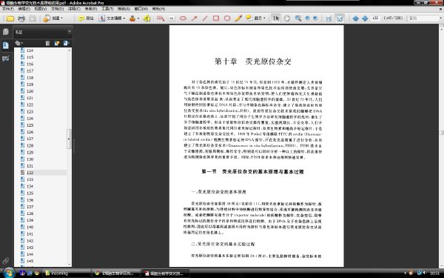Click the page number field showing 132
Viewport: 444px width, 278px height.
point(375,18)
